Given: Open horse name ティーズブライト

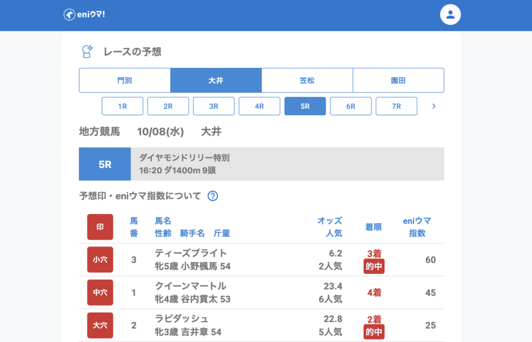Looking at the screenshot, I should tap(191, 253).
